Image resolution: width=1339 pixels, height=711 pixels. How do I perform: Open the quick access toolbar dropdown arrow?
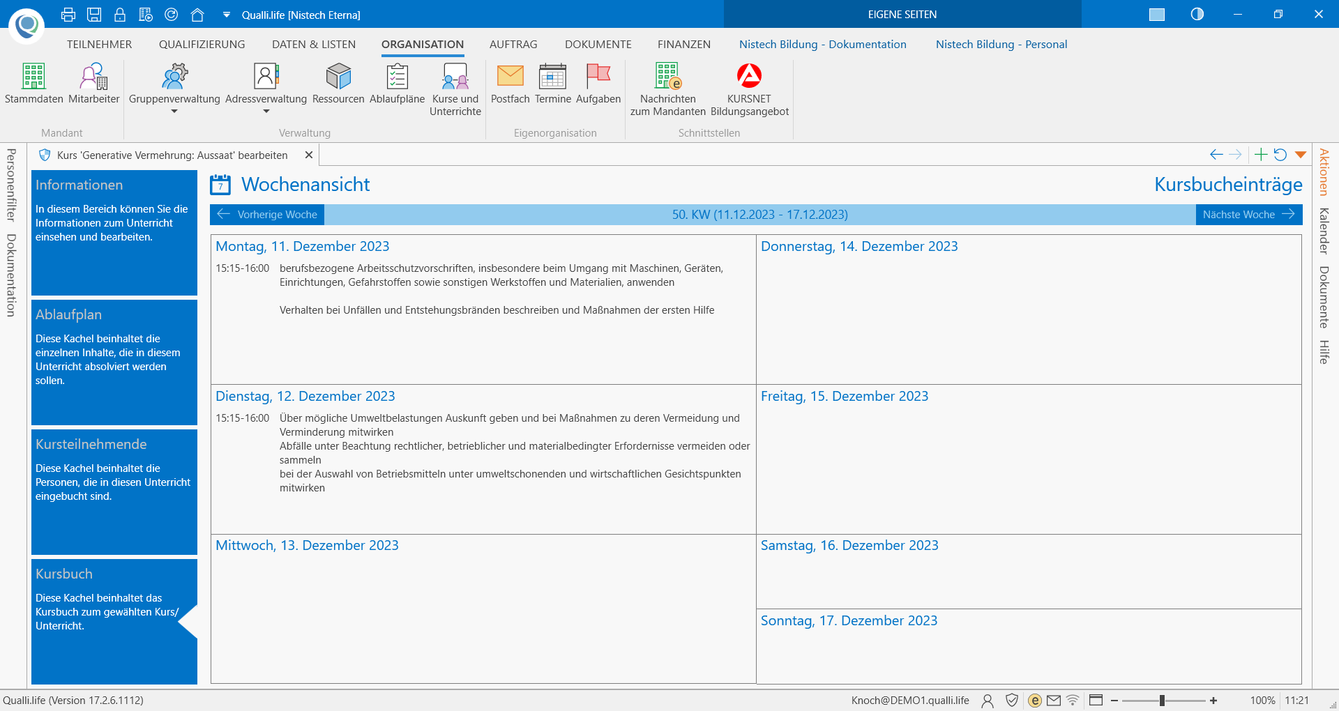pyautogui.click(x=226, y=15)
